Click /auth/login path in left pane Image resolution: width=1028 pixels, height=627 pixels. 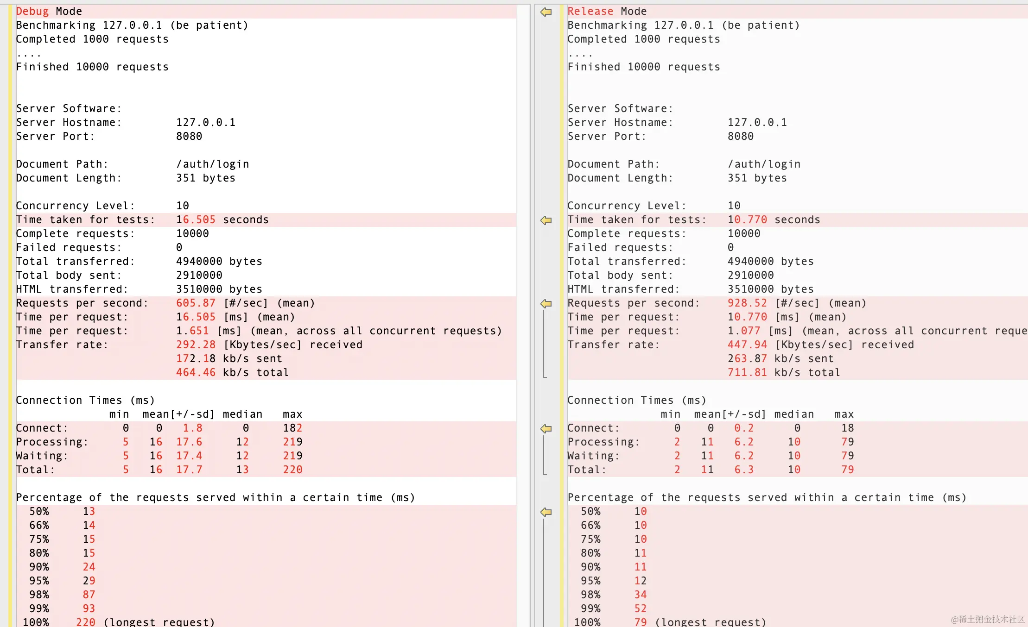click(x=212, y=164)
